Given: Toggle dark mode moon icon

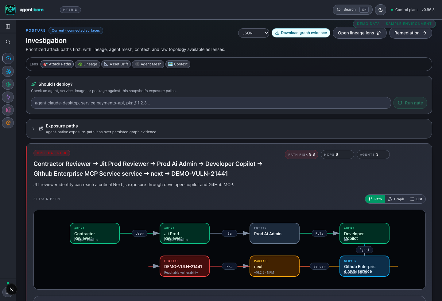Looking at the screenshot, I should point(381,10).
